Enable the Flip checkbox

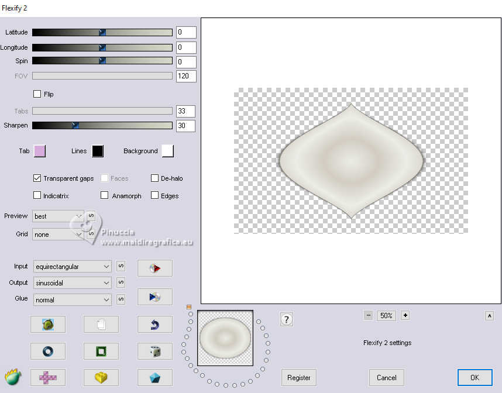click(x=37, y=94)
